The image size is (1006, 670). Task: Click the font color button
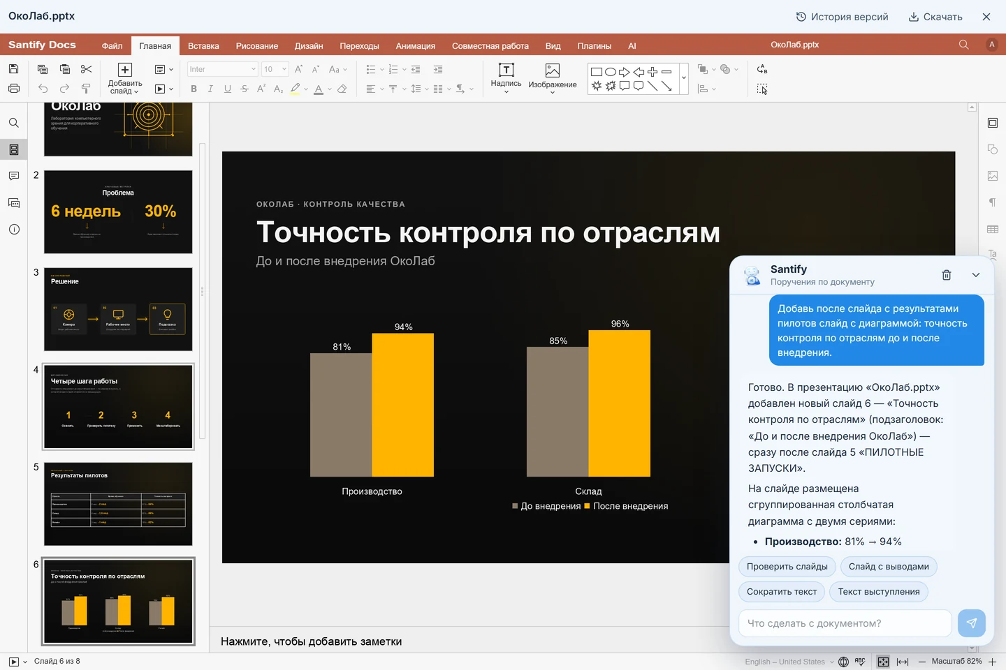tap(319, 89)
